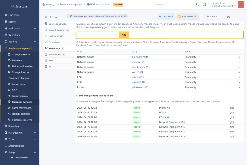Open ups-mdf-01 link
The image size is (247, 165).
click(138, 82)
